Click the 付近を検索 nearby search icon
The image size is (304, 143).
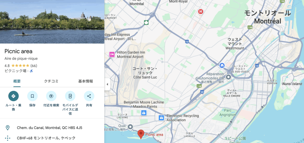click(51, 96)
